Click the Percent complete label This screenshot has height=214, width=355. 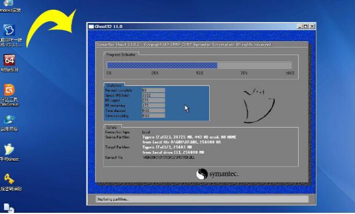tap(119, 90)
